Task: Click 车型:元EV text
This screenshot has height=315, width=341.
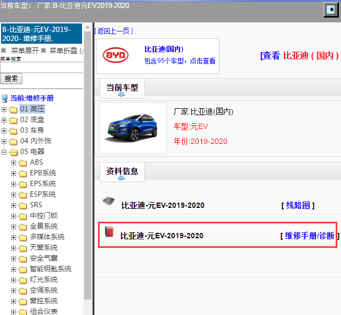Action: coord(191,127)
